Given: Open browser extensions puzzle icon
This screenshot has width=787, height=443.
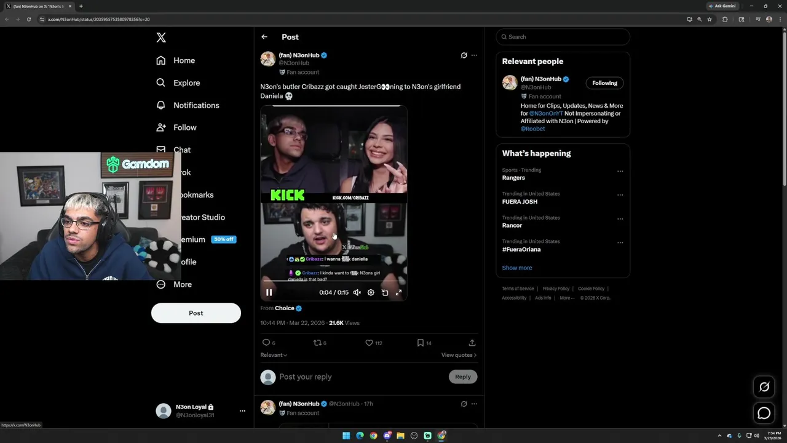Looking at the screenshot, I should tap(725, 19).
